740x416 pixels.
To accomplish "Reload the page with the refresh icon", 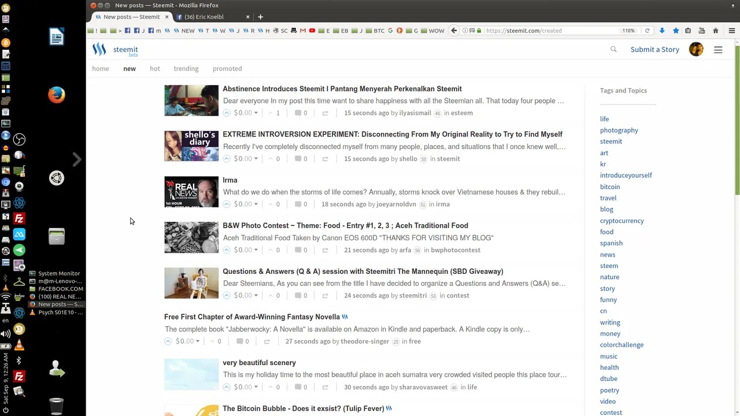I will pyautogui.click(x=647, y=31).
